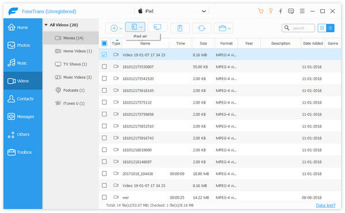The width and height of the screenshot is (345, 213).
Task: Open the Messages section
Action: (x=22, y=116)
